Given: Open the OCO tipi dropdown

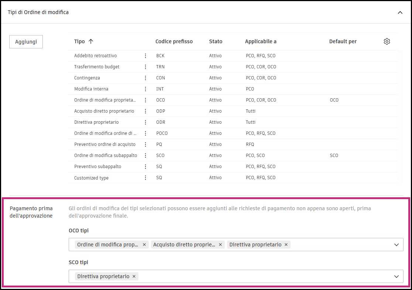Looking at the screenshot, I should click(x=396, y=245).
